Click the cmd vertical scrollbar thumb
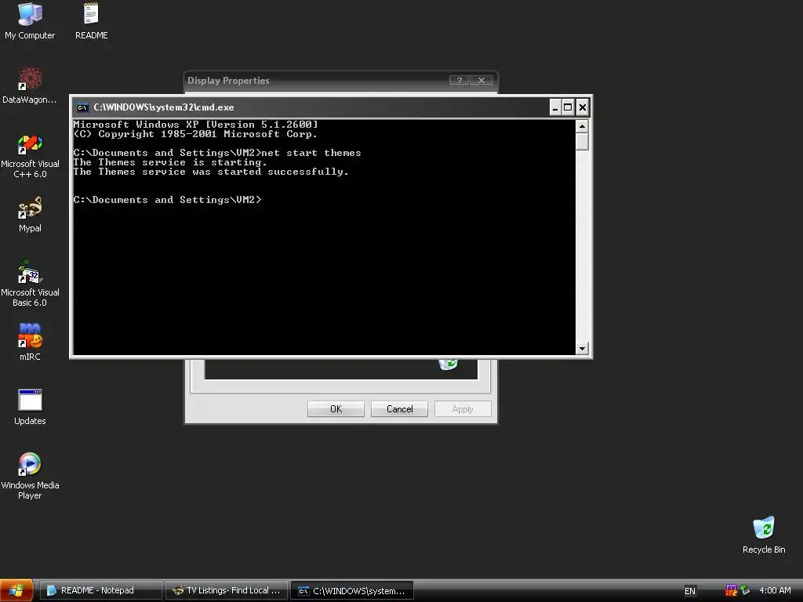Screen dimensions: 803x602 pyautogui.click(x=582, y=142)
